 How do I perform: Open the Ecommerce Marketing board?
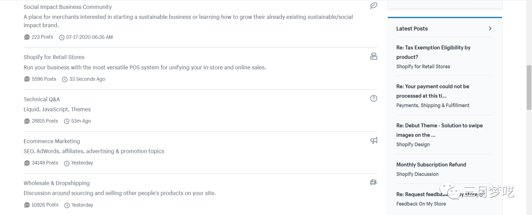(52, 141)
